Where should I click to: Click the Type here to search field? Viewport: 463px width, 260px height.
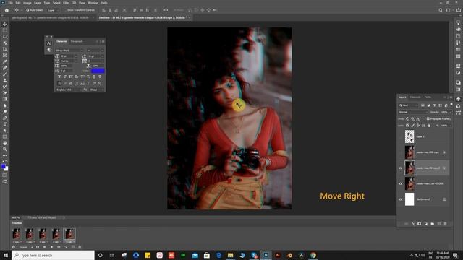pyautogui.click(x=53, y=255)
